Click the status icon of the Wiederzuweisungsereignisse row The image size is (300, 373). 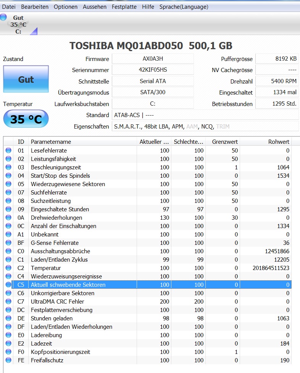pos(8,276)
